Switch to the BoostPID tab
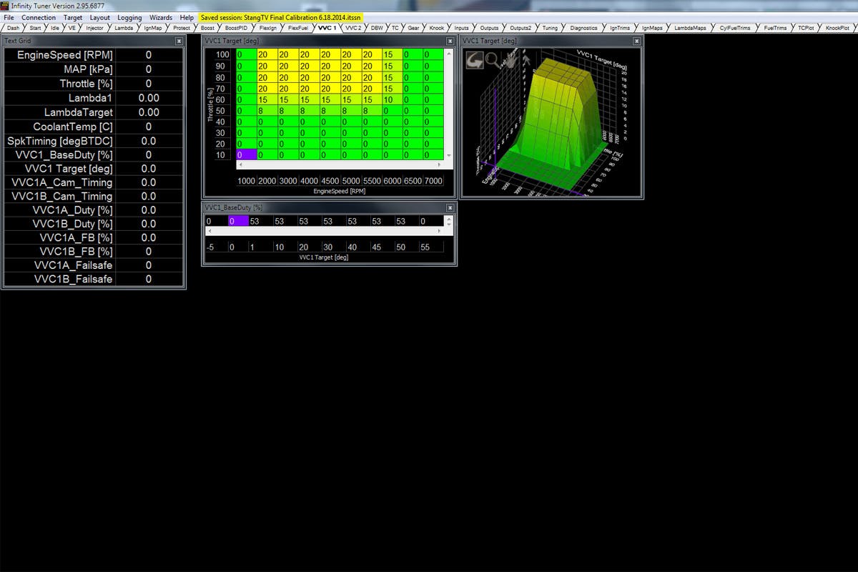Viewport: 858px width, 572px height. point(235,28)
